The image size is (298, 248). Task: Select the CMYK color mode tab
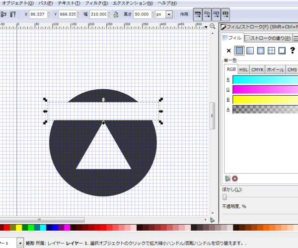pyautogui.click(x=257, y=70)
